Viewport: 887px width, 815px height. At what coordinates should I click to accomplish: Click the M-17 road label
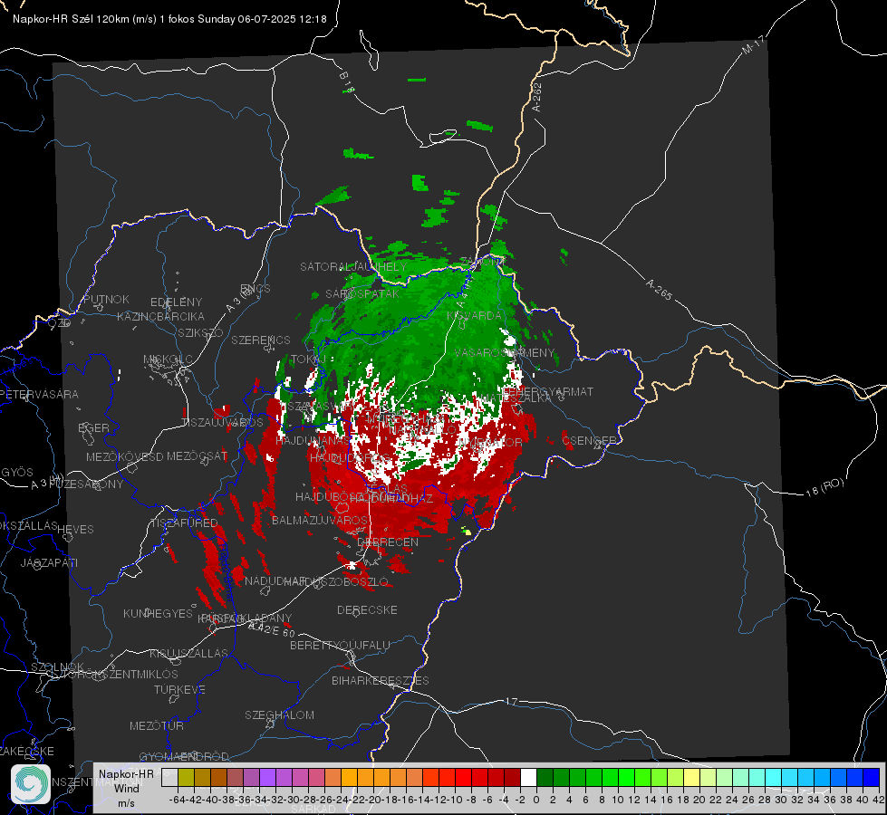(x=754, y=44)
